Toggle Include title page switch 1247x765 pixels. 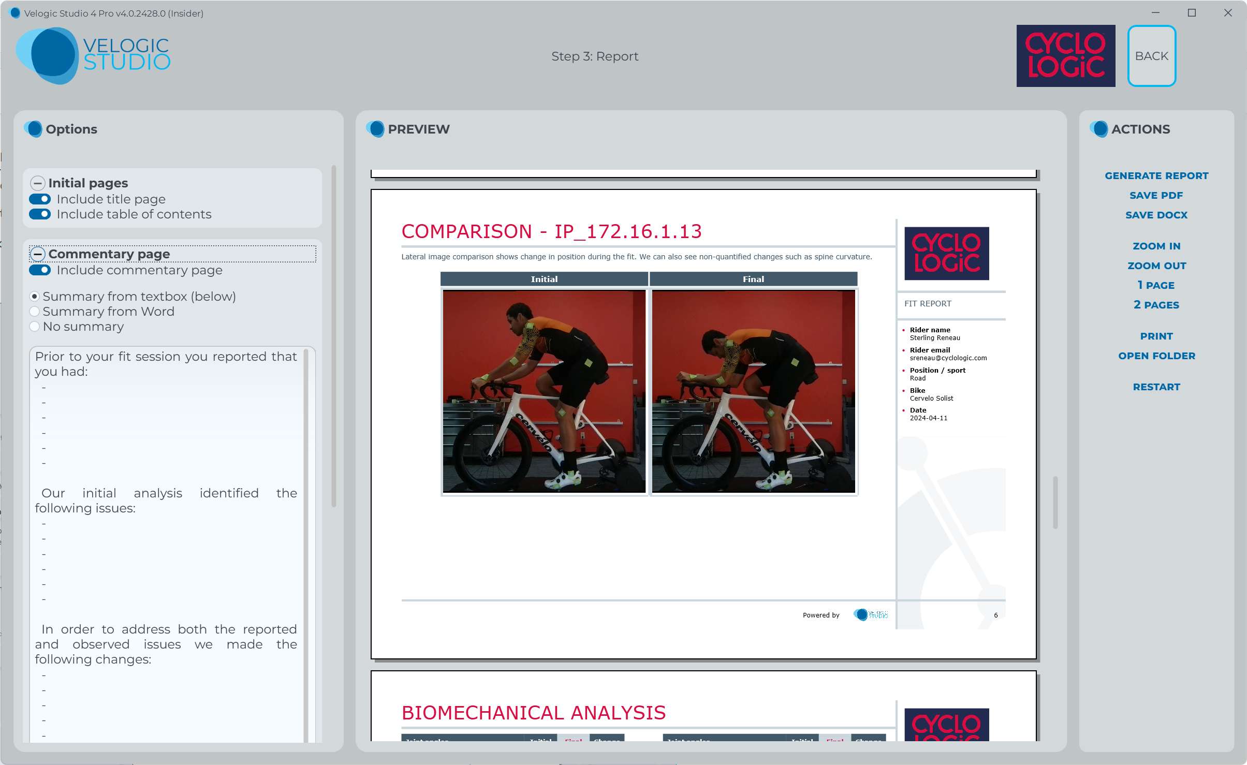pos(40,199)
